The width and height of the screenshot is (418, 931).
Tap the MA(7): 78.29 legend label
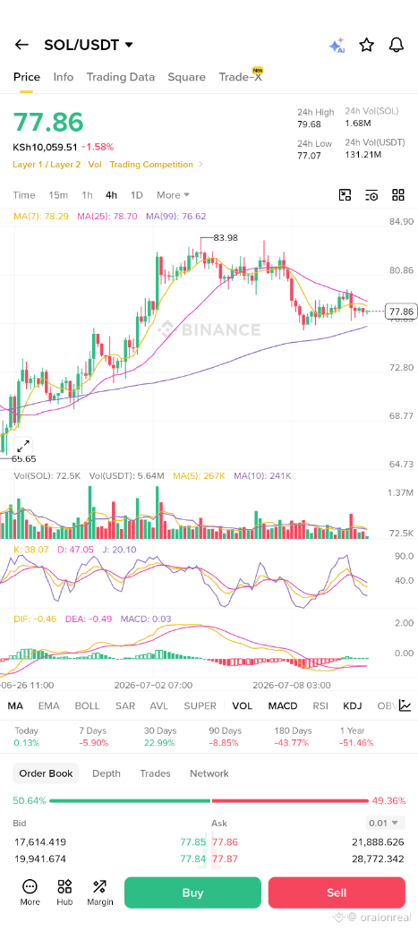[x=41, y=216]
